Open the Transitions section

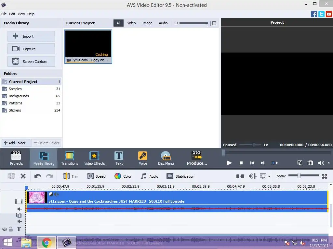pos(70,158)
